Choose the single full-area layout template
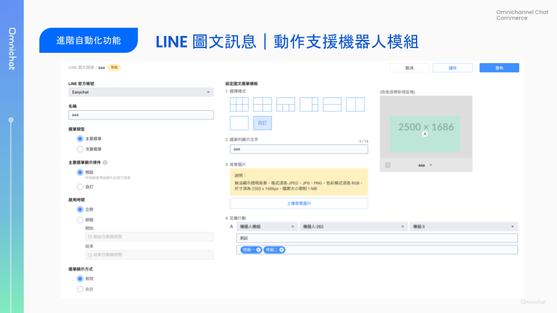The image size is (557, 313). [239, 123]
